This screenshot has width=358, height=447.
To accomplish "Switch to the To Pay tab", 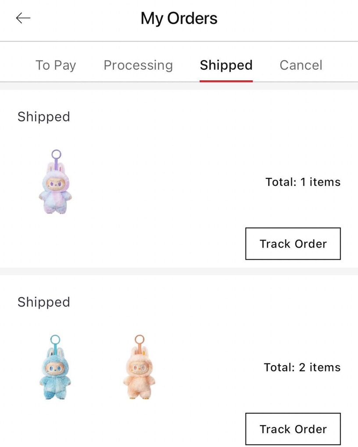I will pos(56,65).
